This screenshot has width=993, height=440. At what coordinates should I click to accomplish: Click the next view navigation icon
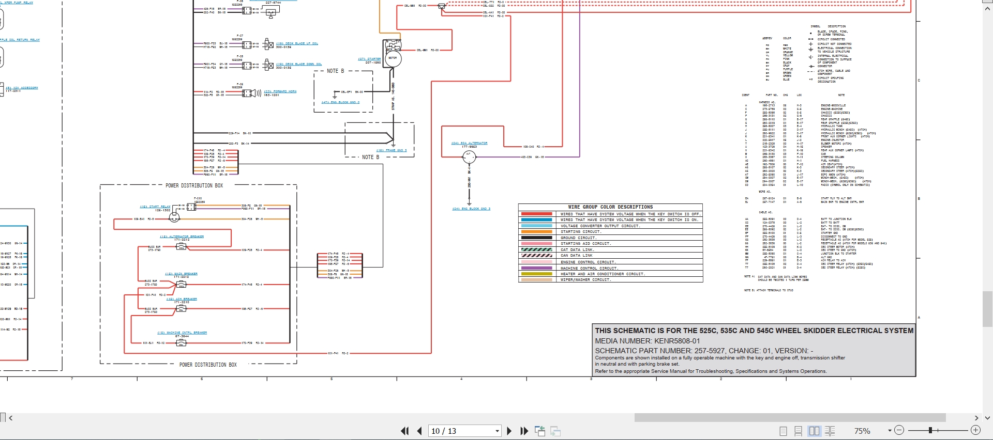555,431
